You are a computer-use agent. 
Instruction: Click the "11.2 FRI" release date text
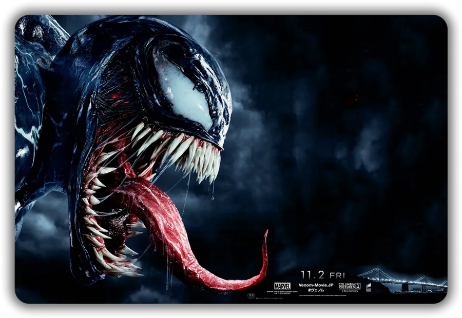[323, 275]
